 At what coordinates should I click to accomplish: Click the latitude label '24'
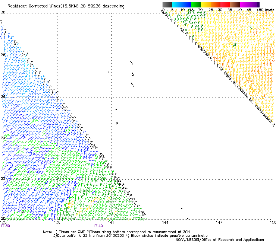pos(3,138)
